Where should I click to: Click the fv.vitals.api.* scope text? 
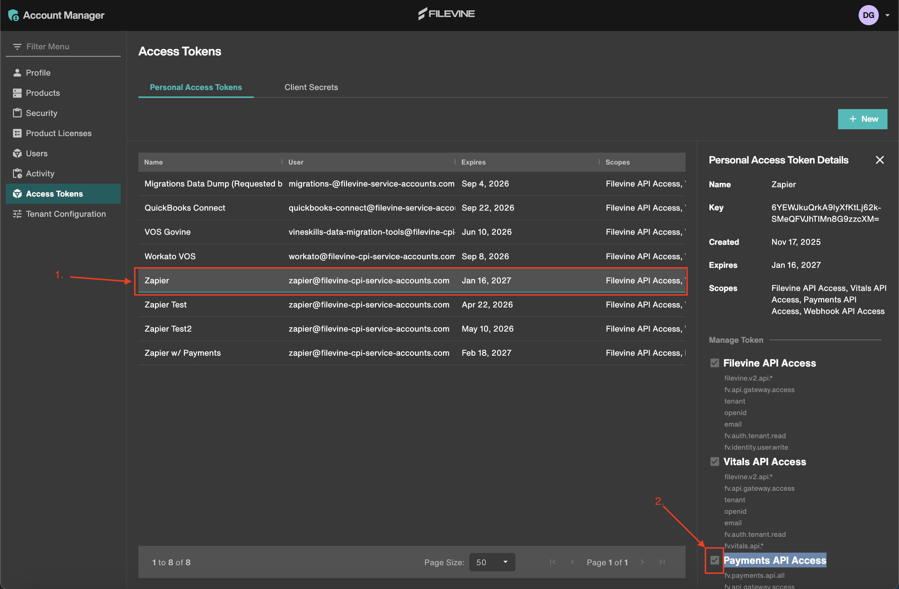[744, 545]
